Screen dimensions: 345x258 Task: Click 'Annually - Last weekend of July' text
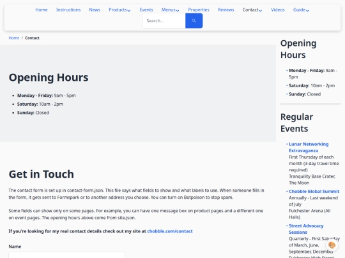[x=313, y=201]
